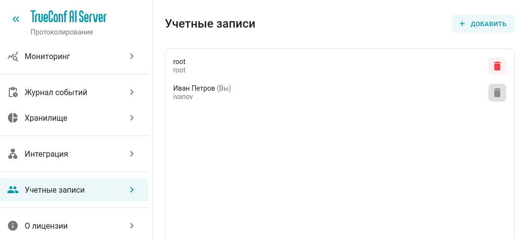Select the Иван Петров account name
Screen dimensions: 518x239
(194, 88)
